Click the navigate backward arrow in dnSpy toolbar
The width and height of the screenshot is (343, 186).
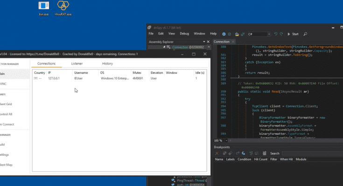224,34
